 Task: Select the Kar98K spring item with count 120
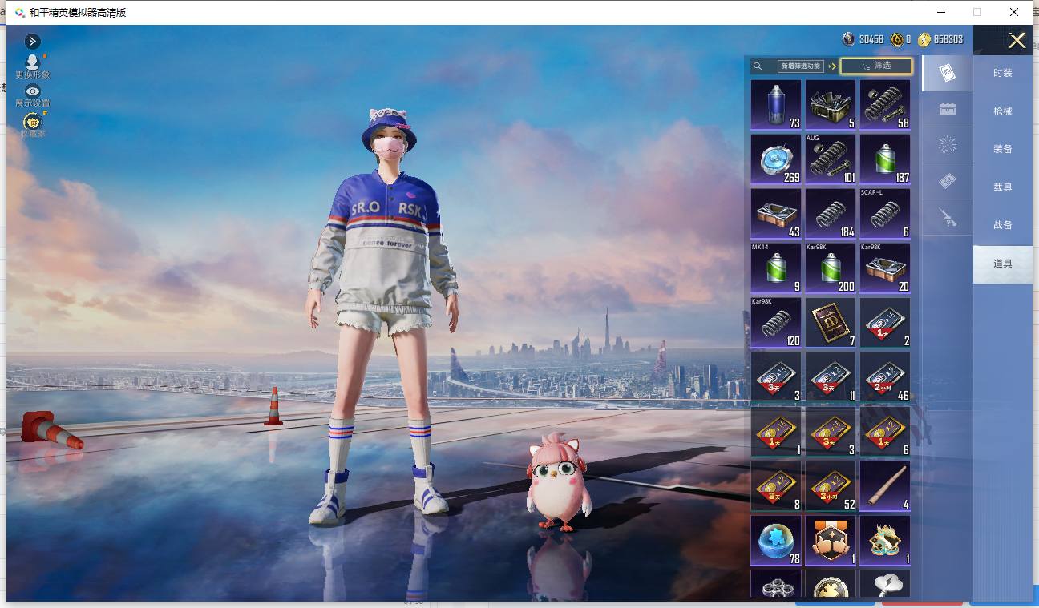pos(775,322)
